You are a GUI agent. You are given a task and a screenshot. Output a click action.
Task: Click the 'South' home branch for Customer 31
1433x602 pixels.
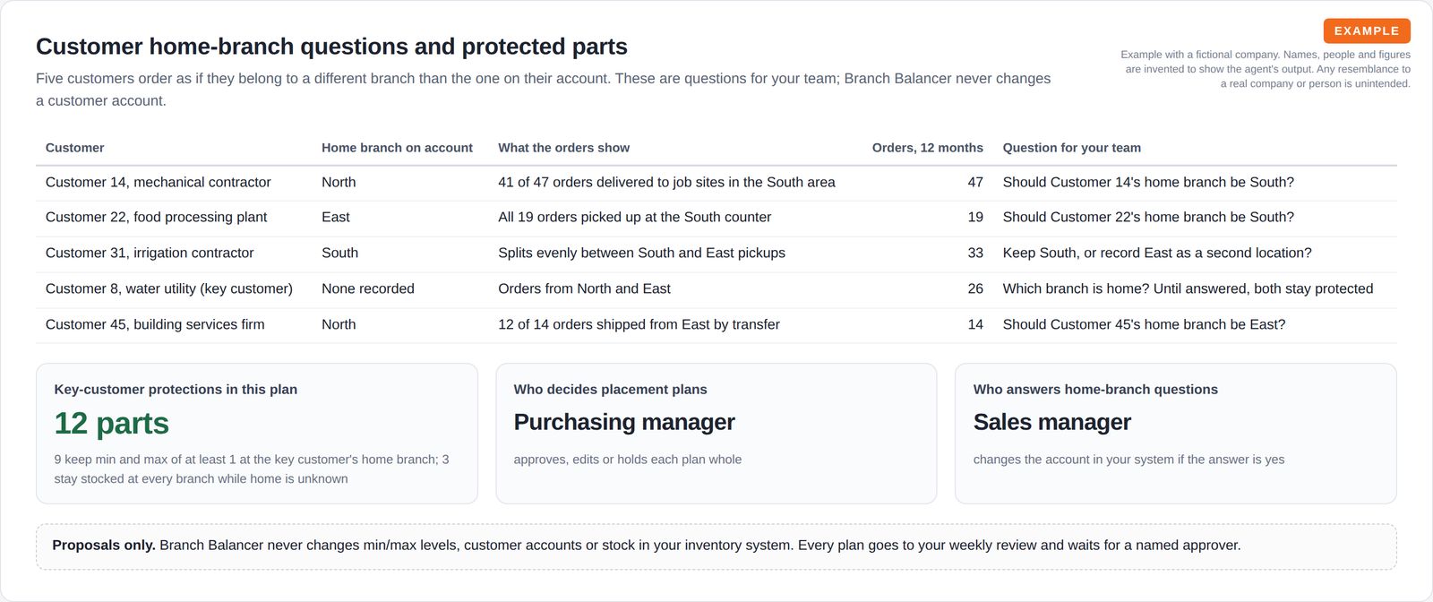point(339,253)
